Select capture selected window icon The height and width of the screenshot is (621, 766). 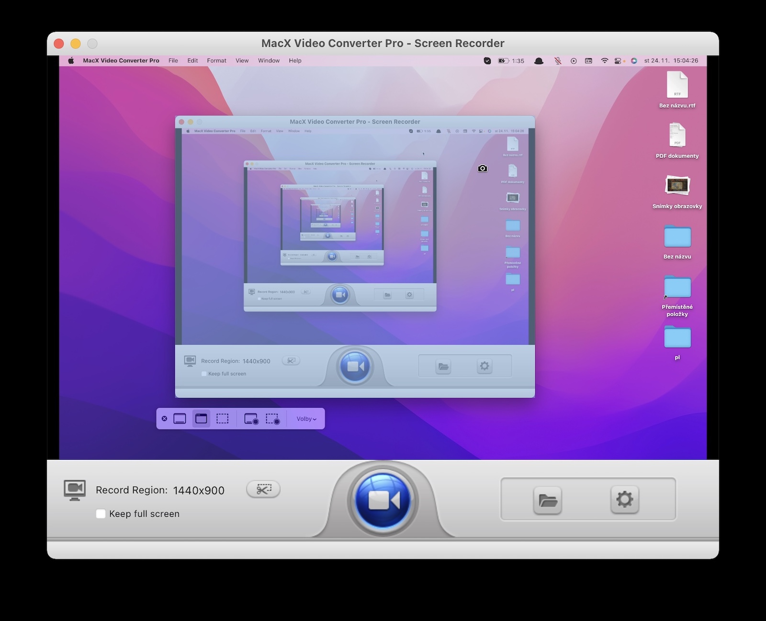click(201, 419)
